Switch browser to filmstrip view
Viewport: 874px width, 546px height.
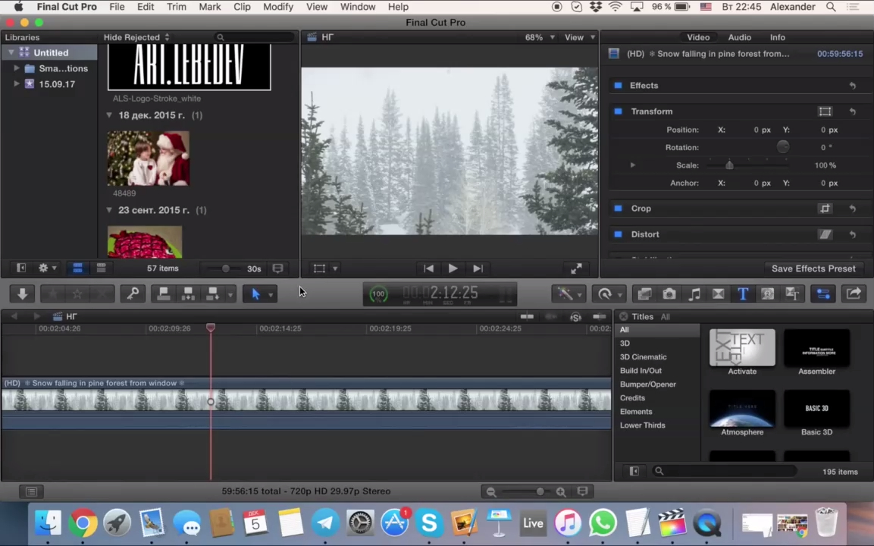coord(77,268)
